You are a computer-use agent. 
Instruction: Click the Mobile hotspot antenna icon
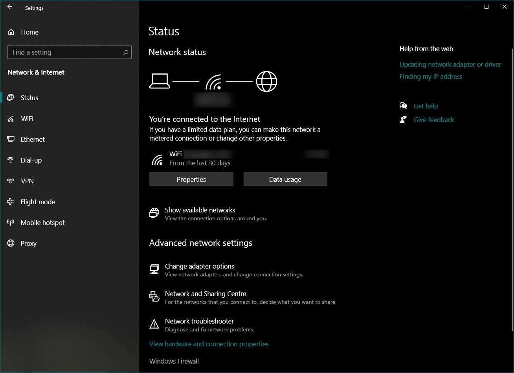[11, 223]
